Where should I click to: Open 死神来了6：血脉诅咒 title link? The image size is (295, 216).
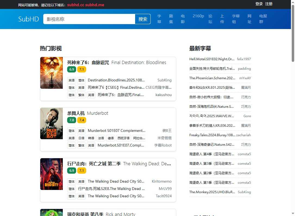pos(117,62)
